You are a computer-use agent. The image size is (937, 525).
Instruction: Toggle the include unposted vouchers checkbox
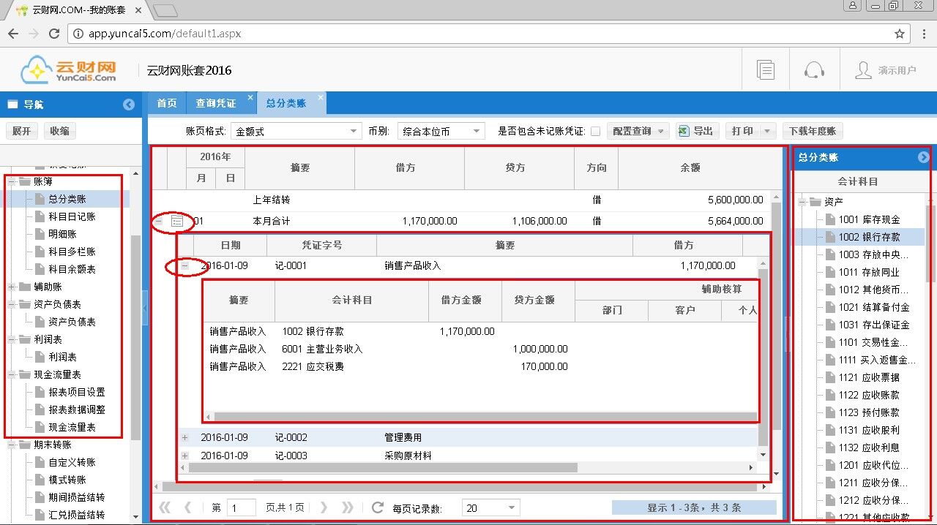(x=595, y=132)
